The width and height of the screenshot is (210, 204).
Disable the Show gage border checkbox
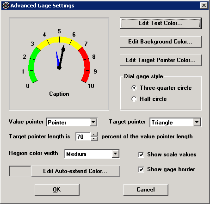click(x=141, y=169)
